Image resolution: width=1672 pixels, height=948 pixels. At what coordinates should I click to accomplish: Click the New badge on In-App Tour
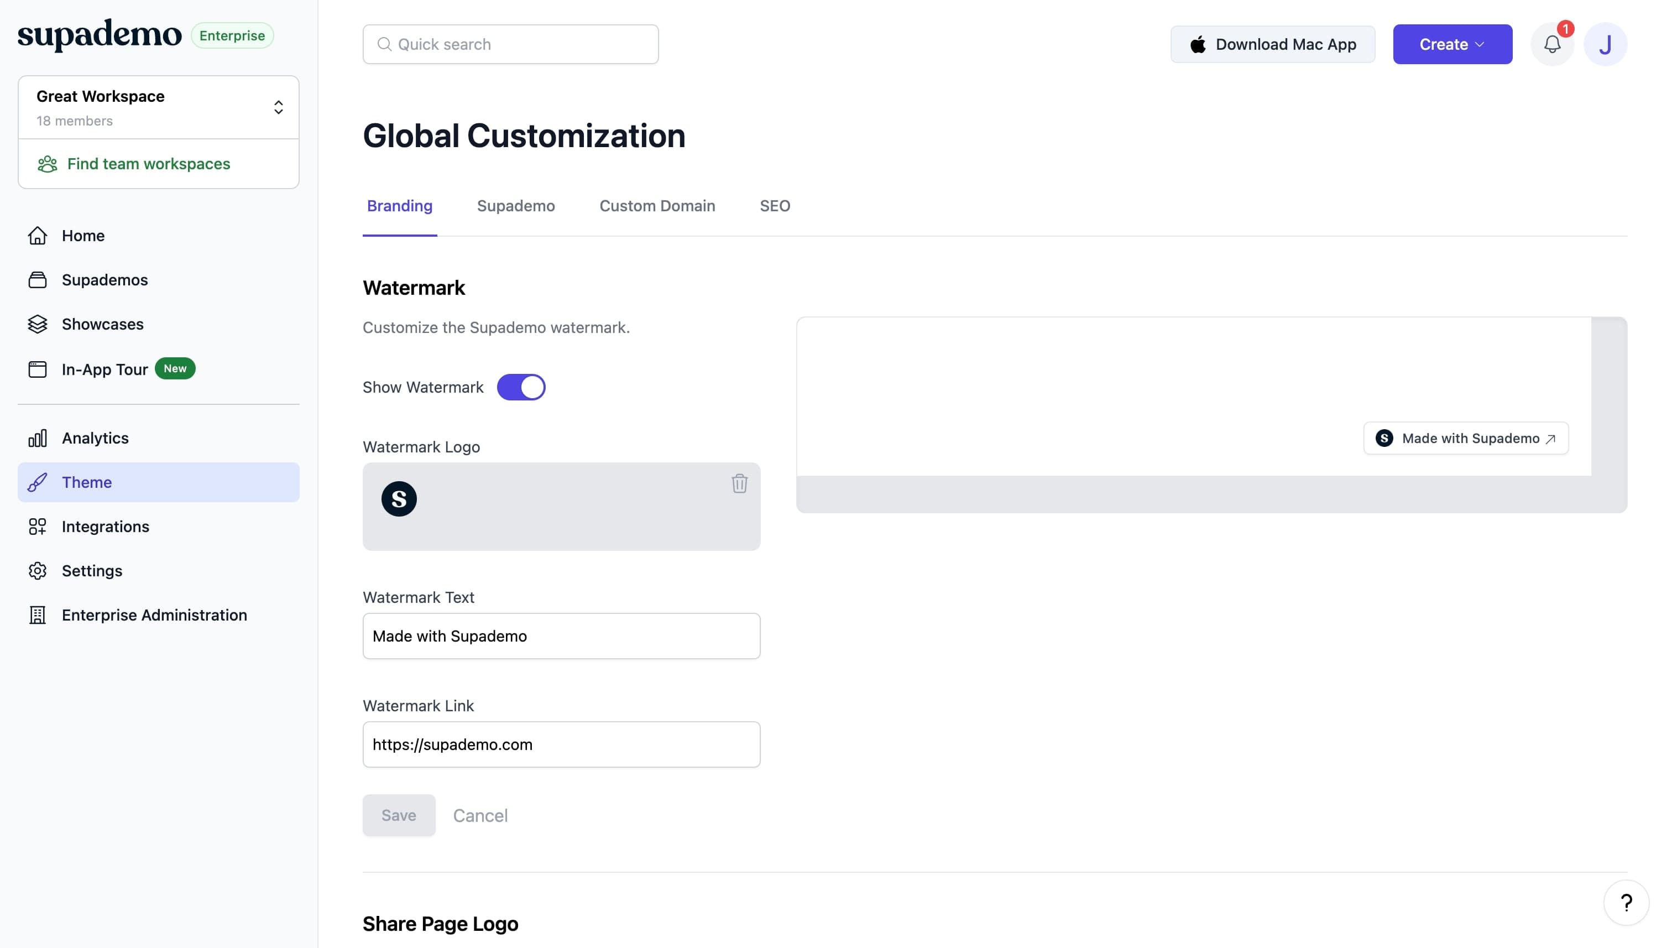pyautogui.click(x=175, y=368)
